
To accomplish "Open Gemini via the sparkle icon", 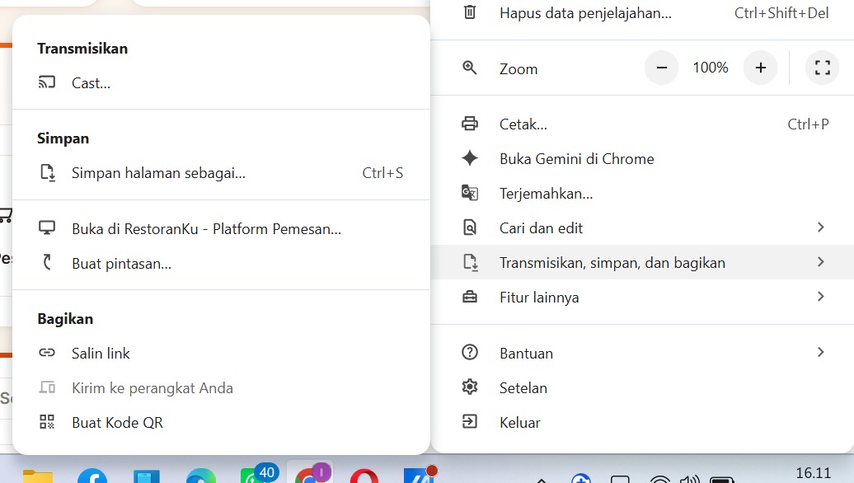I will coord(470,158).
